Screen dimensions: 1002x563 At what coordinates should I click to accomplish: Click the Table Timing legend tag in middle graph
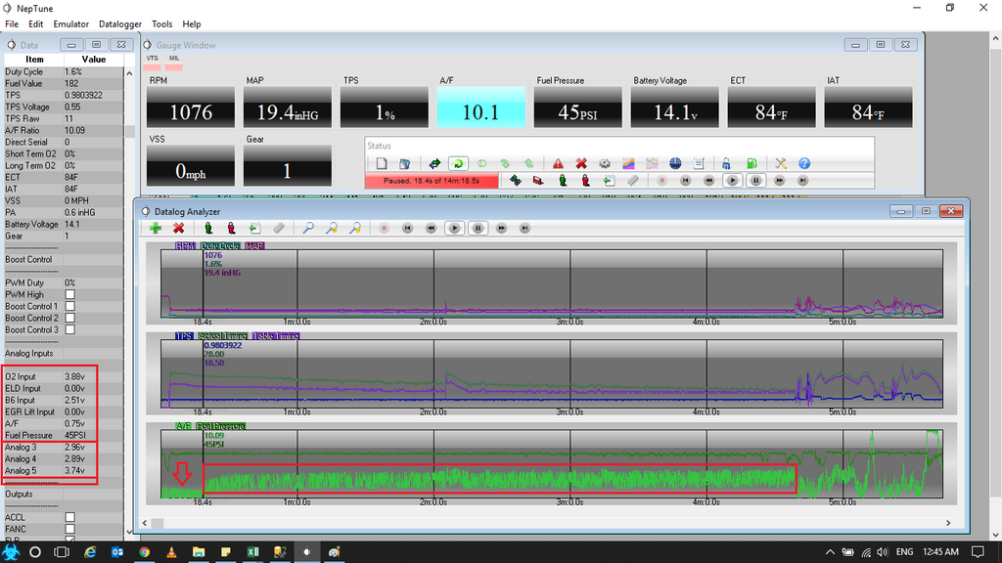click(x=276, y=336)
